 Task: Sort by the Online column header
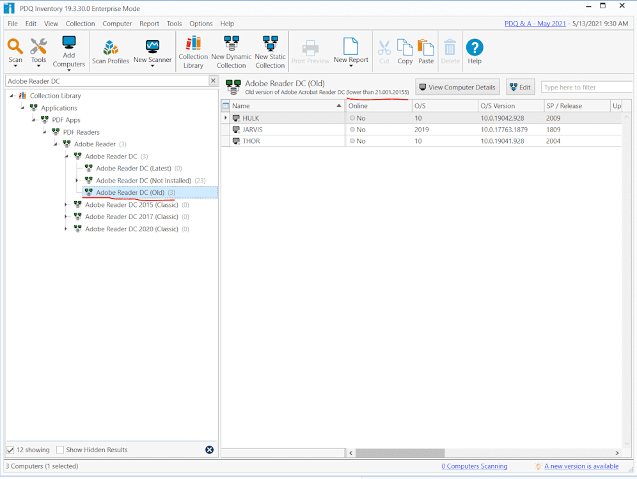[379, 106]
